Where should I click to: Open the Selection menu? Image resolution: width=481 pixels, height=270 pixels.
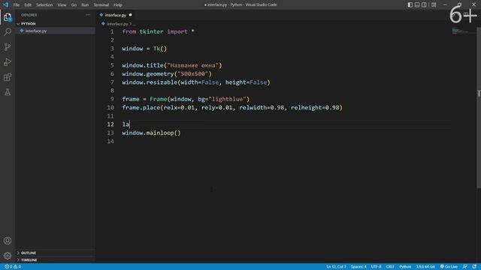(44, 5)
